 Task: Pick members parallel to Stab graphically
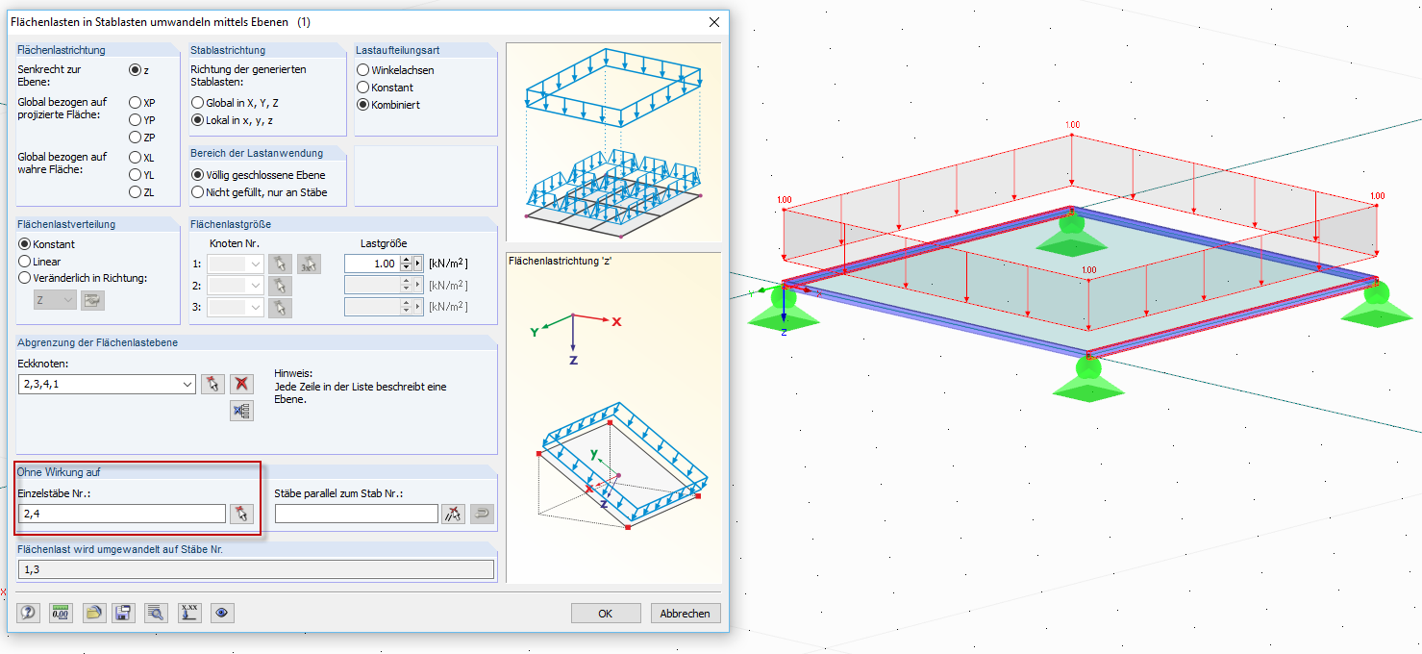pyautogui.click(x=453, y=514)
